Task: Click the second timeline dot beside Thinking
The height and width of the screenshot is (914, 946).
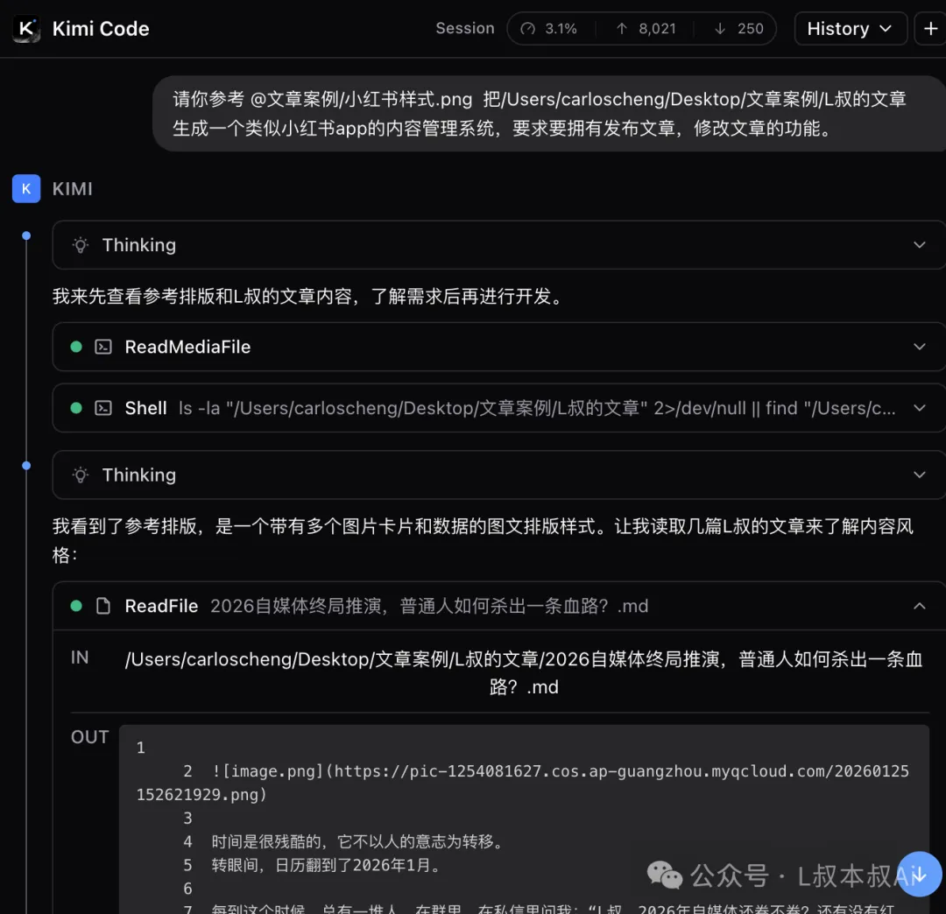Action: coord(26,466)
